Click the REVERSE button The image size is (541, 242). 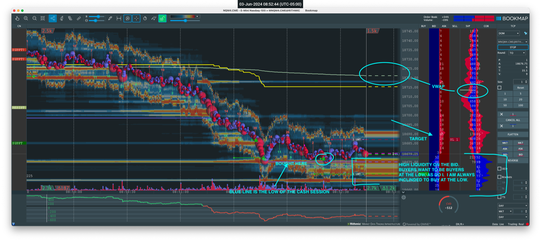(x=513, y=160)
